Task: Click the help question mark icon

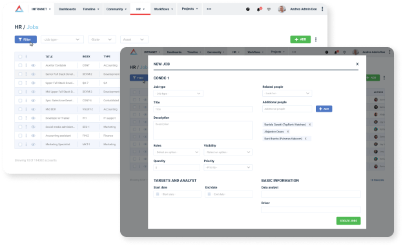Action: point(248,9)
